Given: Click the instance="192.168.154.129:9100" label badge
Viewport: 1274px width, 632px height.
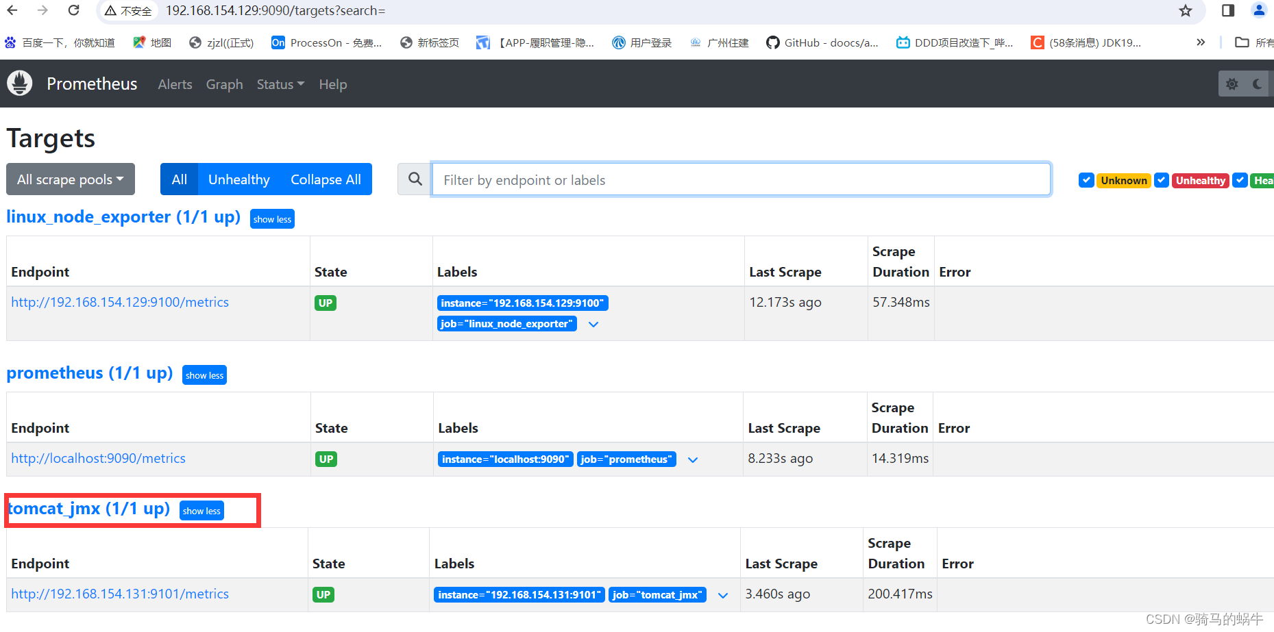Looking at the screenshot, I should coord(522,303).
